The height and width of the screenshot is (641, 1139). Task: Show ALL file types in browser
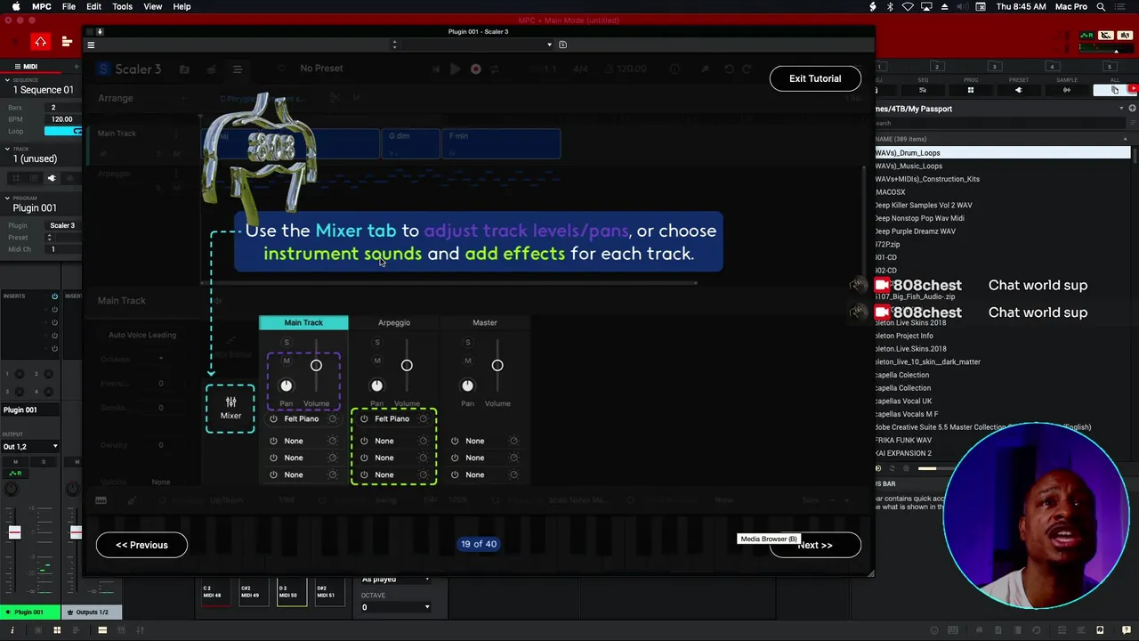click(1115, 90)
